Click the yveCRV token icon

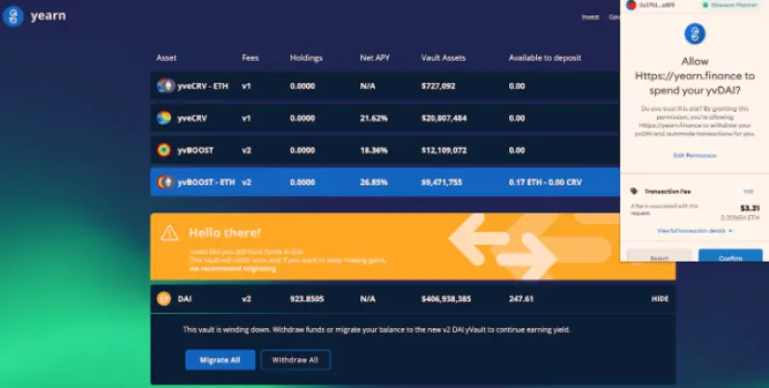coord(164,118)
